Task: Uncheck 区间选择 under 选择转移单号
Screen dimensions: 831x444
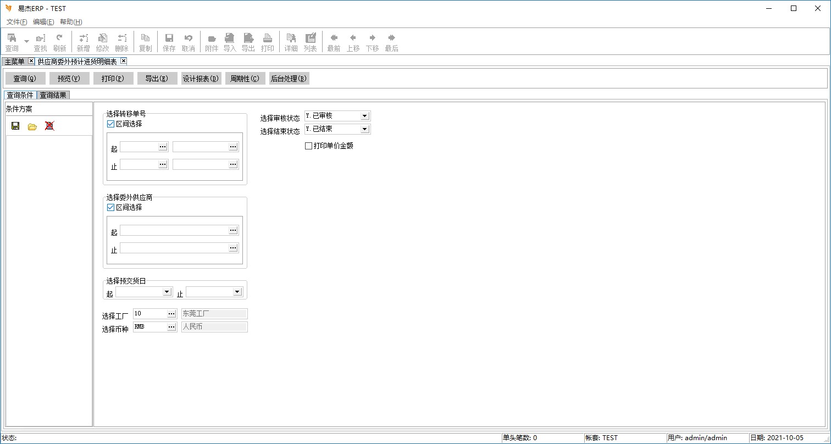Action: click(110, 124)
